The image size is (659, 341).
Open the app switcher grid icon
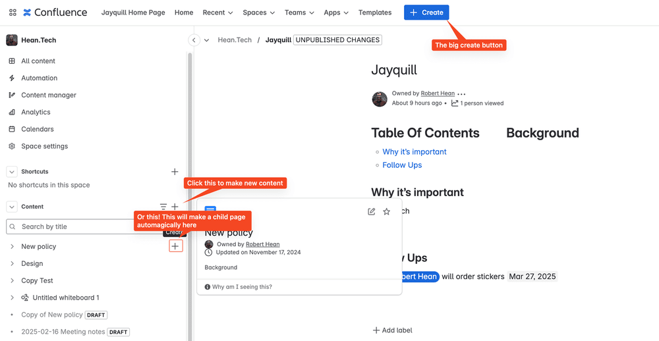click(13, 13)
